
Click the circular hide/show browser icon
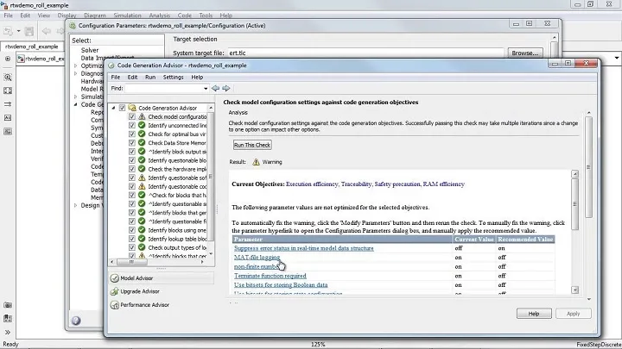click(x=8, y=59)
